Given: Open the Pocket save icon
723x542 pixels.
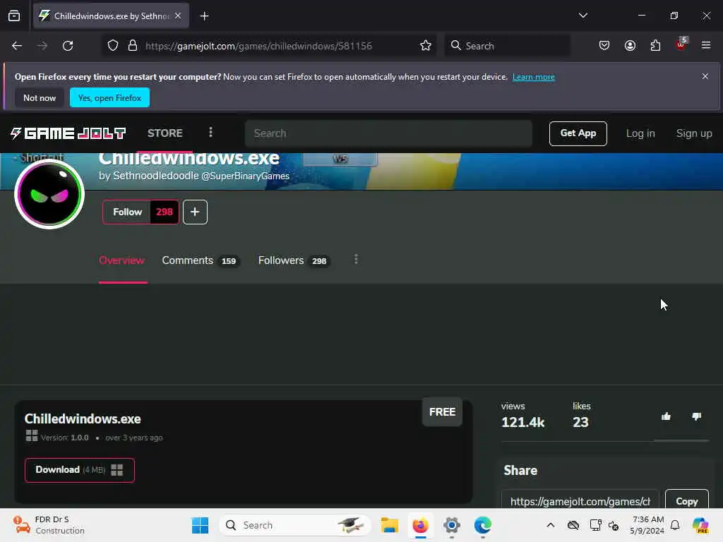Looking at the screenshot, I should tap(604, 46).
